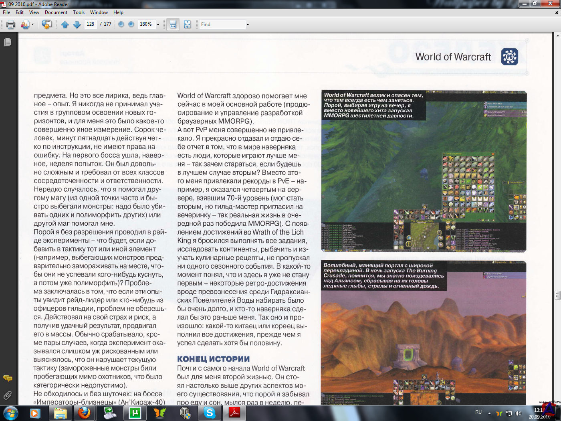The image size is (561, 421).
Task: Open the Tools menu
Action: click(x=79, y=12)
